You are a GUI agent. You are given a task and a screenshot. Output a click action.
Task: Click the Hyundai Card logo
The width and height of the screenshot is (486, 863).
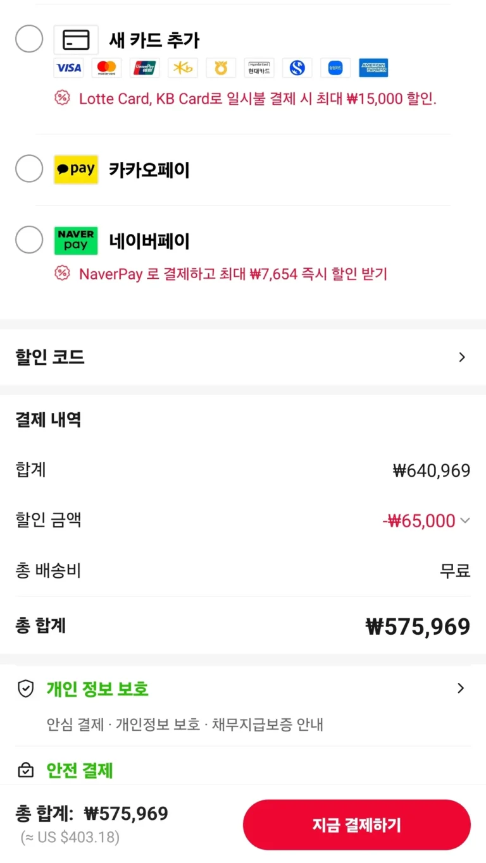[259, 68]
